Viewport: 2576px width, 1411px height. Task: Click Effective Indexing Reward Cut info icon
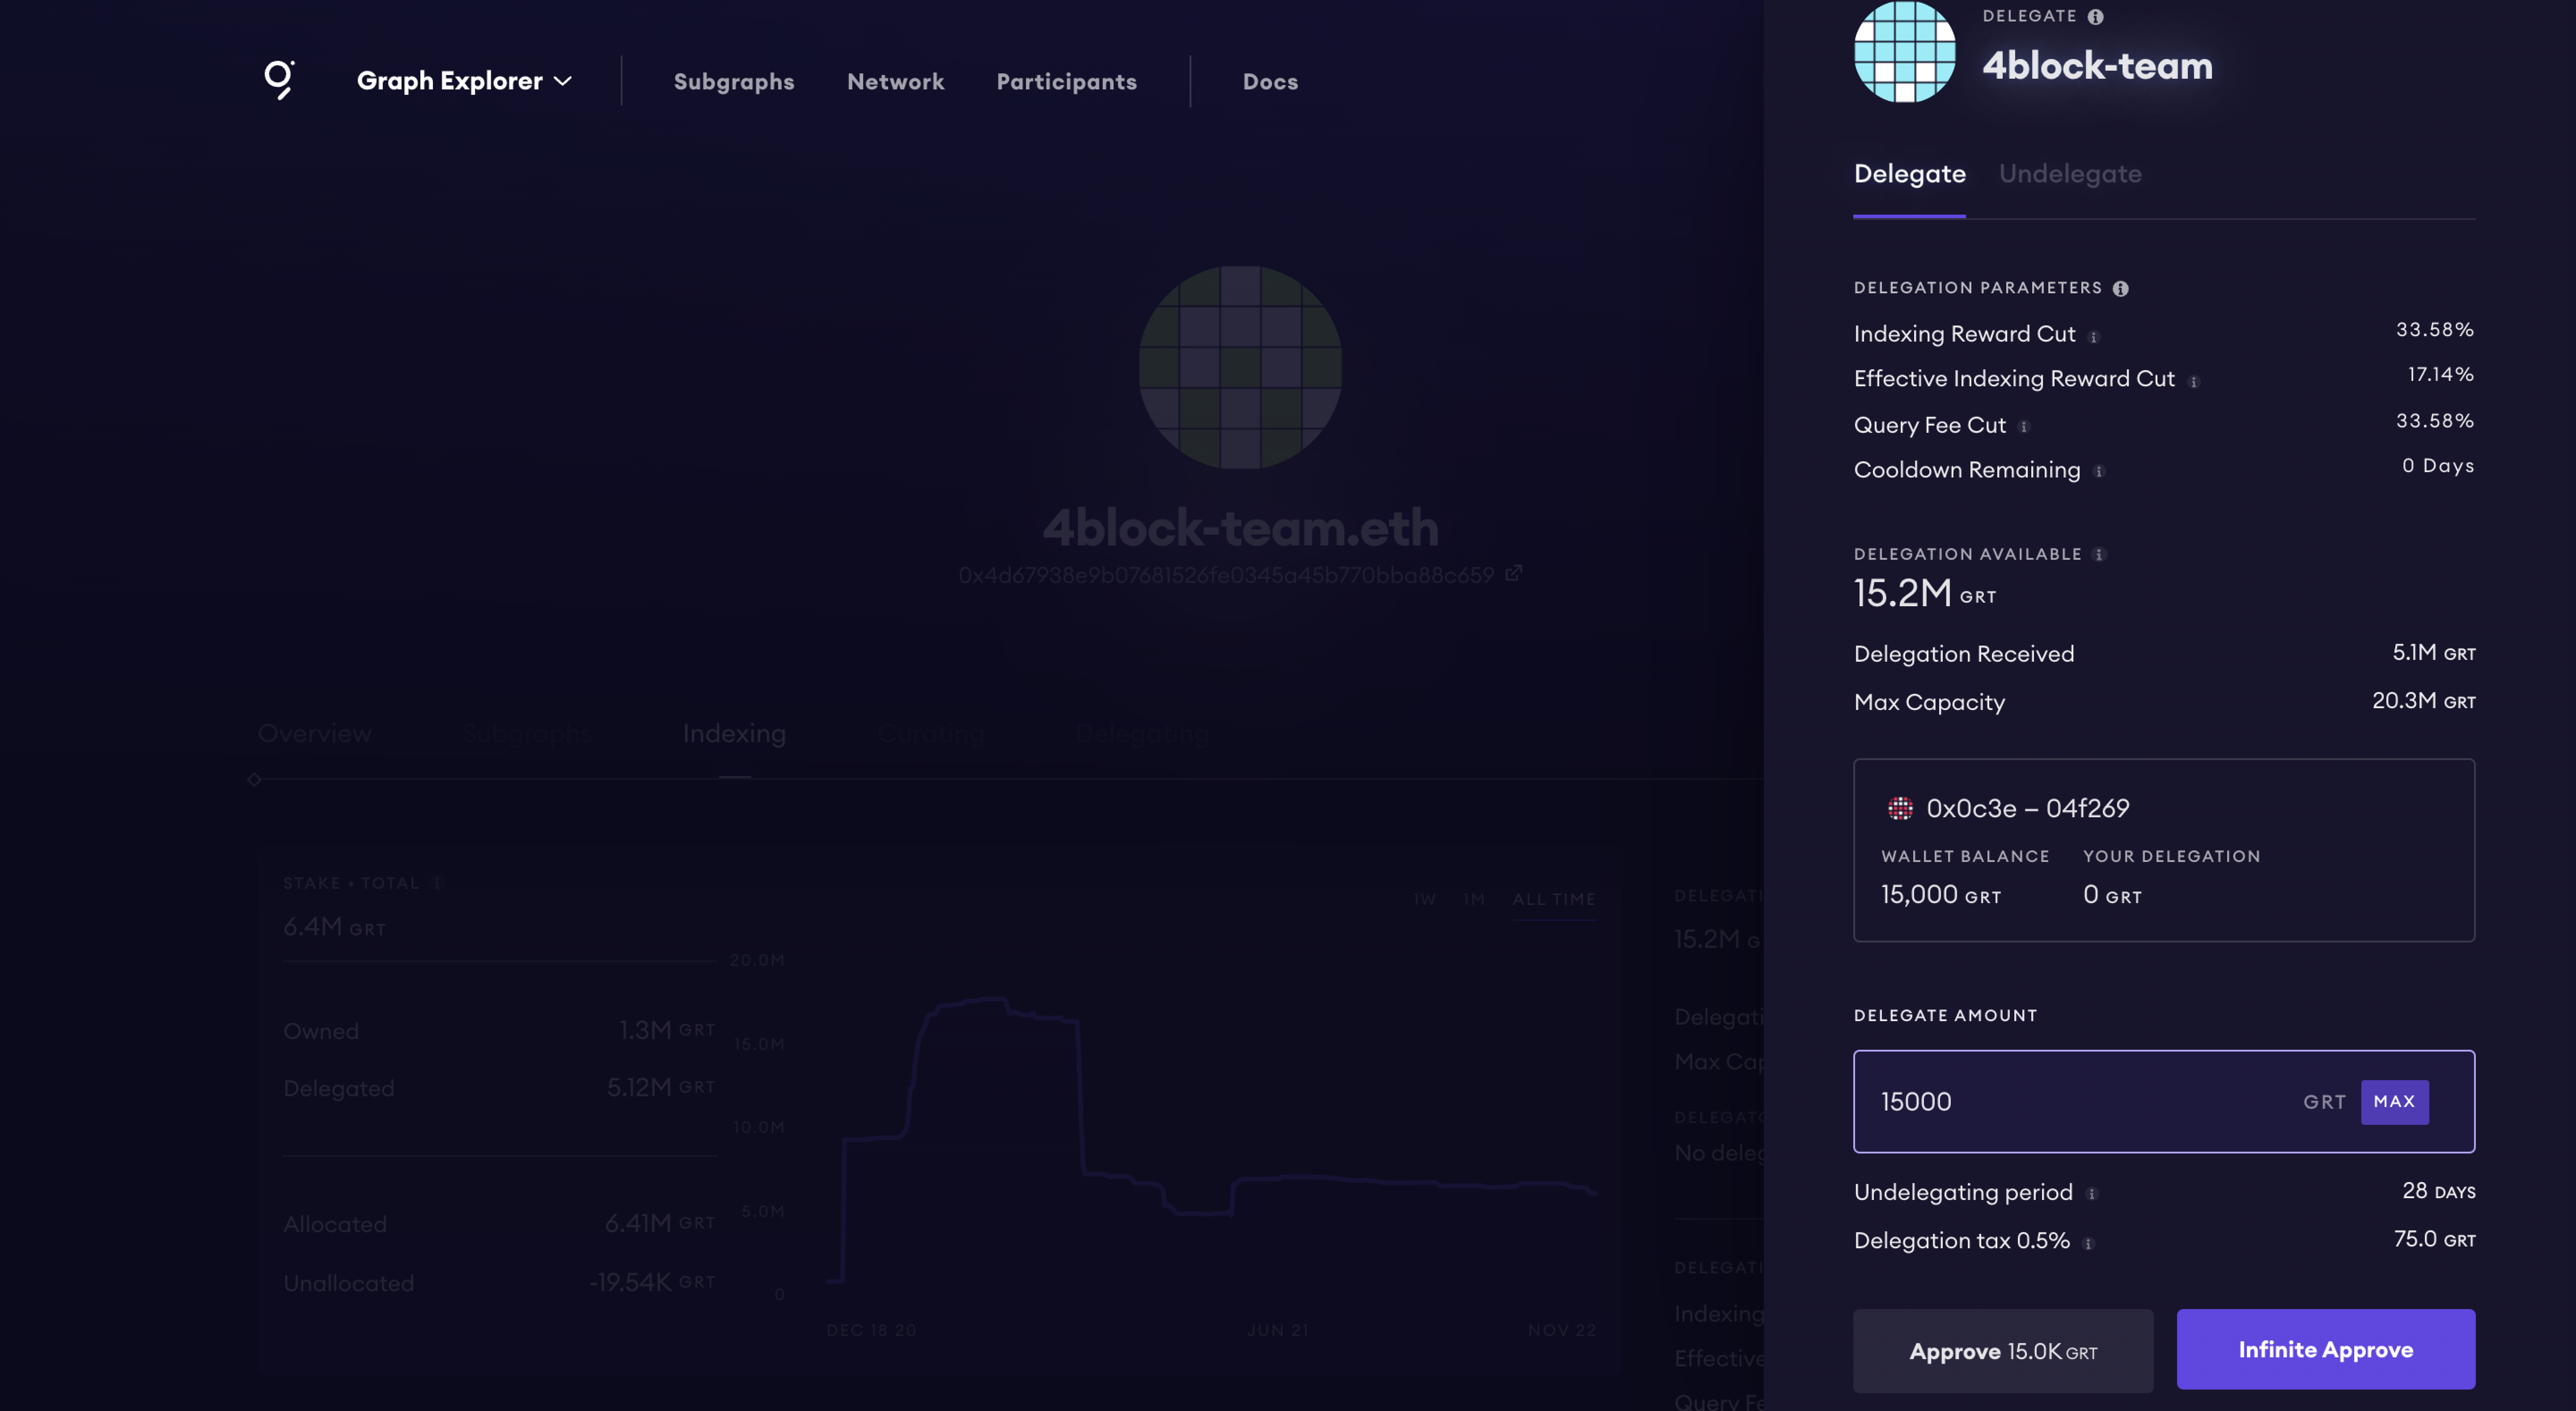point(2193,382)
